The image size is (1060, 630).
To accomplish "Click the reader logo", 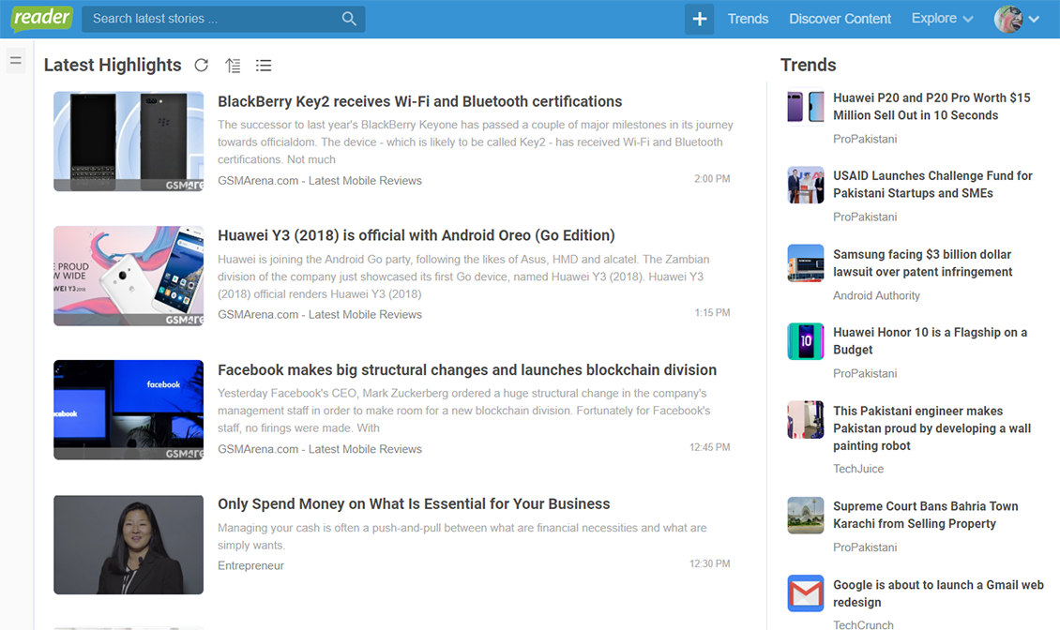I will 42,18.
